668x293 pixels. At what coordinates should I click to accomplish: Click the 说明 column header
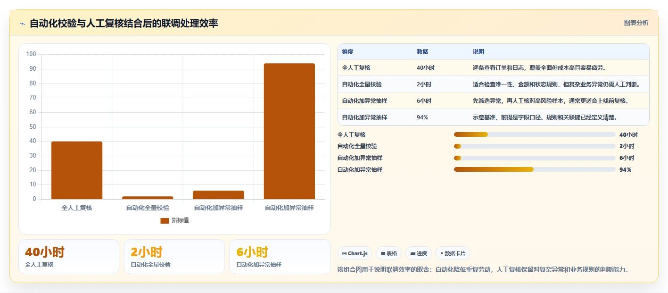(x=478, y=52)
